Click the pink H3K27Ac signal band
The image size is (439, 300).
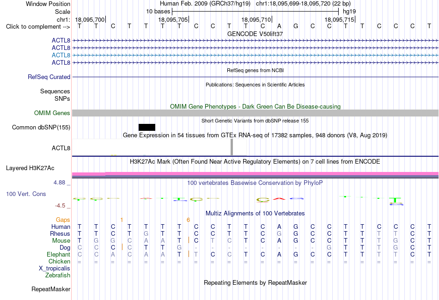tap(255, 174)
